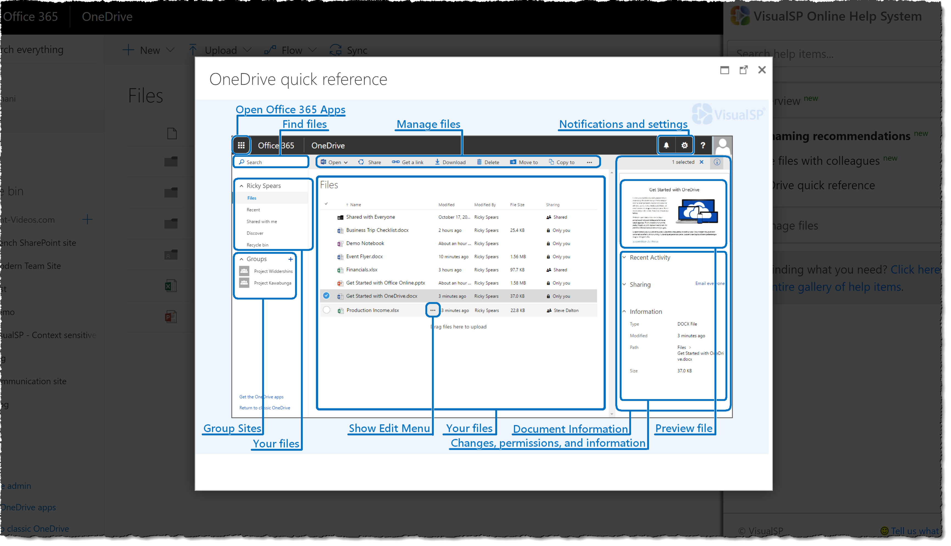The height and width of the screenshot is (546, 951).
Task: Expand the Sharing section in details pane
Action: 624,285
